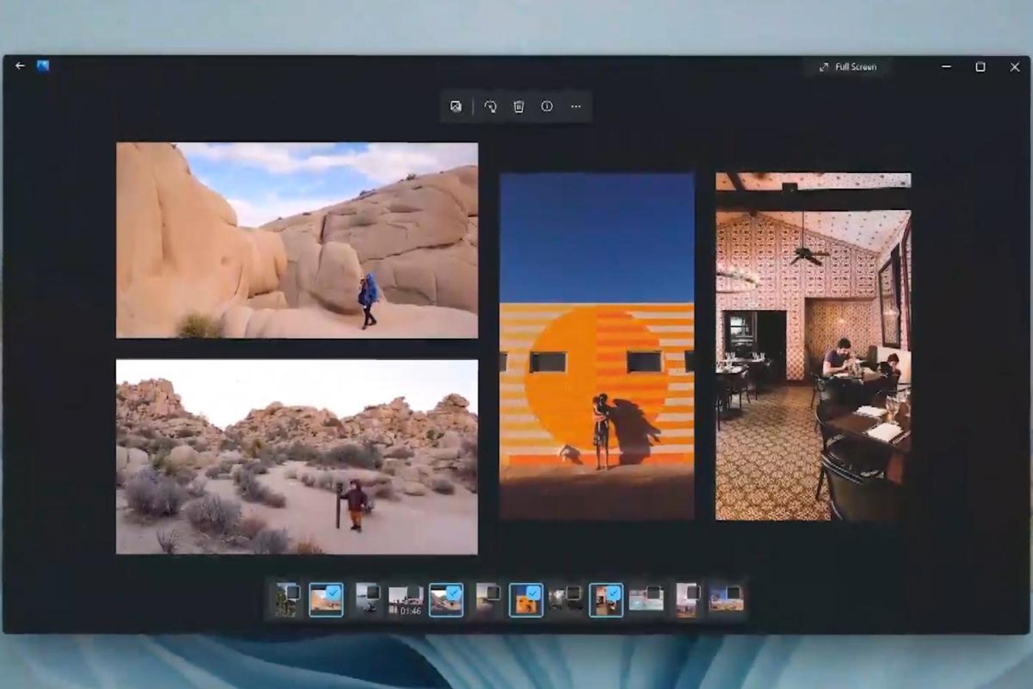Minimize the Photos window
Viewport: 1033px width, 689px height.
(946, 67)
